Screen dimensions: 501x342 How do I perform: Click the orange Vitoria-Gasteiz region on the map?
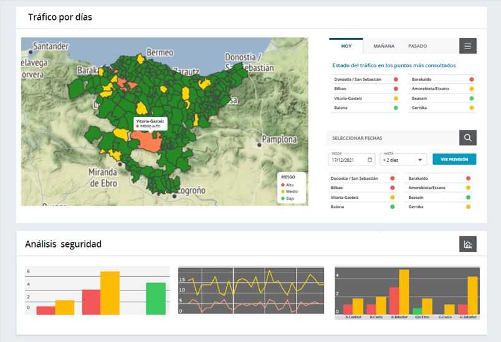147,142
